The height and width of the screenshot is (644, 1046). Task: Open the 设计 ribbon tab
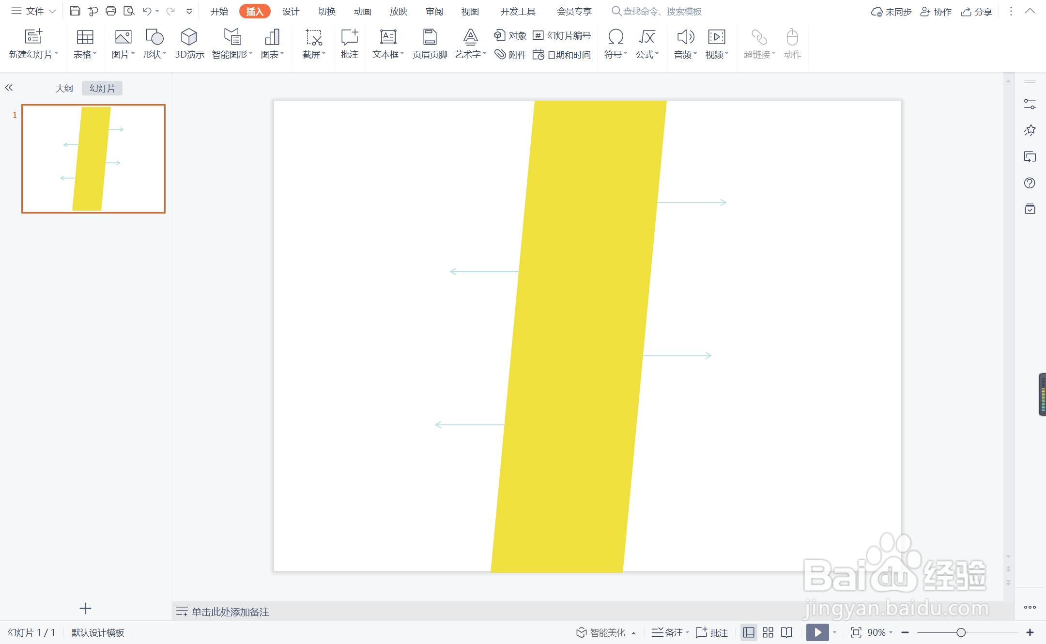click(291, 11)
